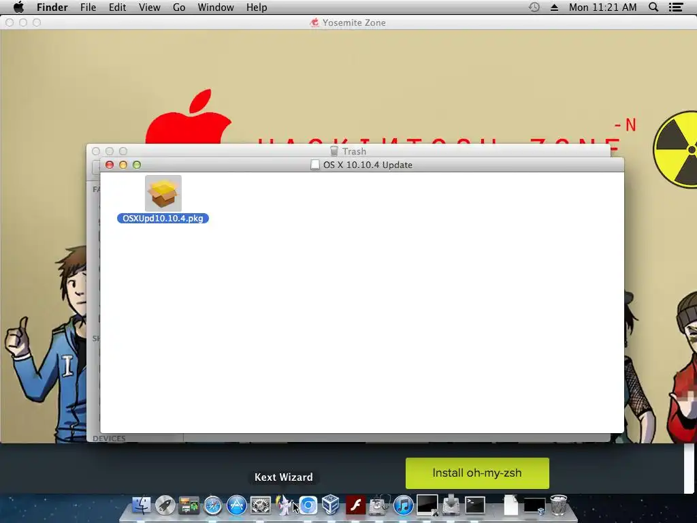Open black screen alias icon in dock
The width and height of the screenshot is (697, 523).
427,505
